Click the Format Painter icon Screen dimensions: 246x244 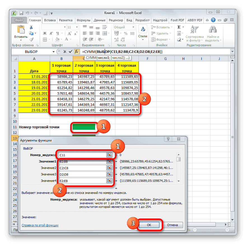pos(31,39)
